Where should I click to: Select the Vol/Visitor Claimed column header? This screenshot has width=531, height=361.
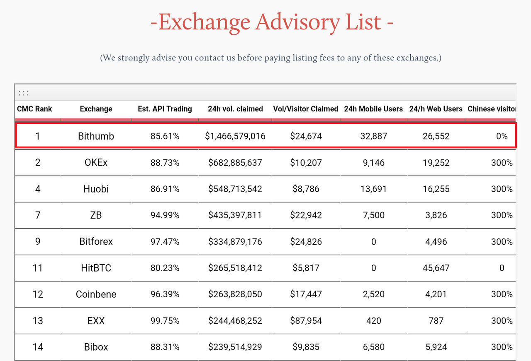click(x=306, y=109)
